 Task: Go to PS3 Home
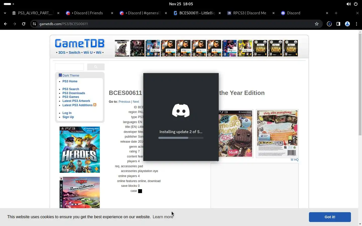[70, 81]
